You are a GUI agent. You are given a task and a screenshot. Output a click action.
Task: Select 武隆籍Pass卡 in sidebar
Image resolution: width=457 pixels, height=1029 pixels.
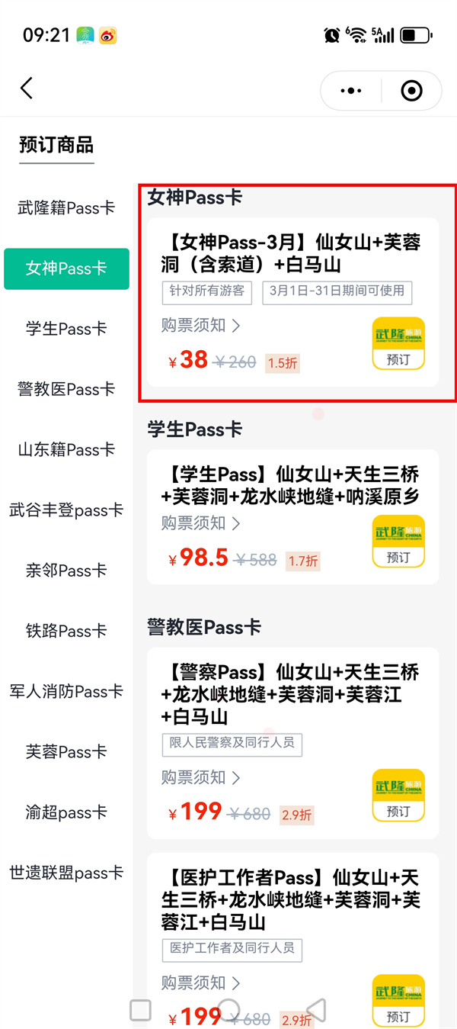[x=66, y=207]
